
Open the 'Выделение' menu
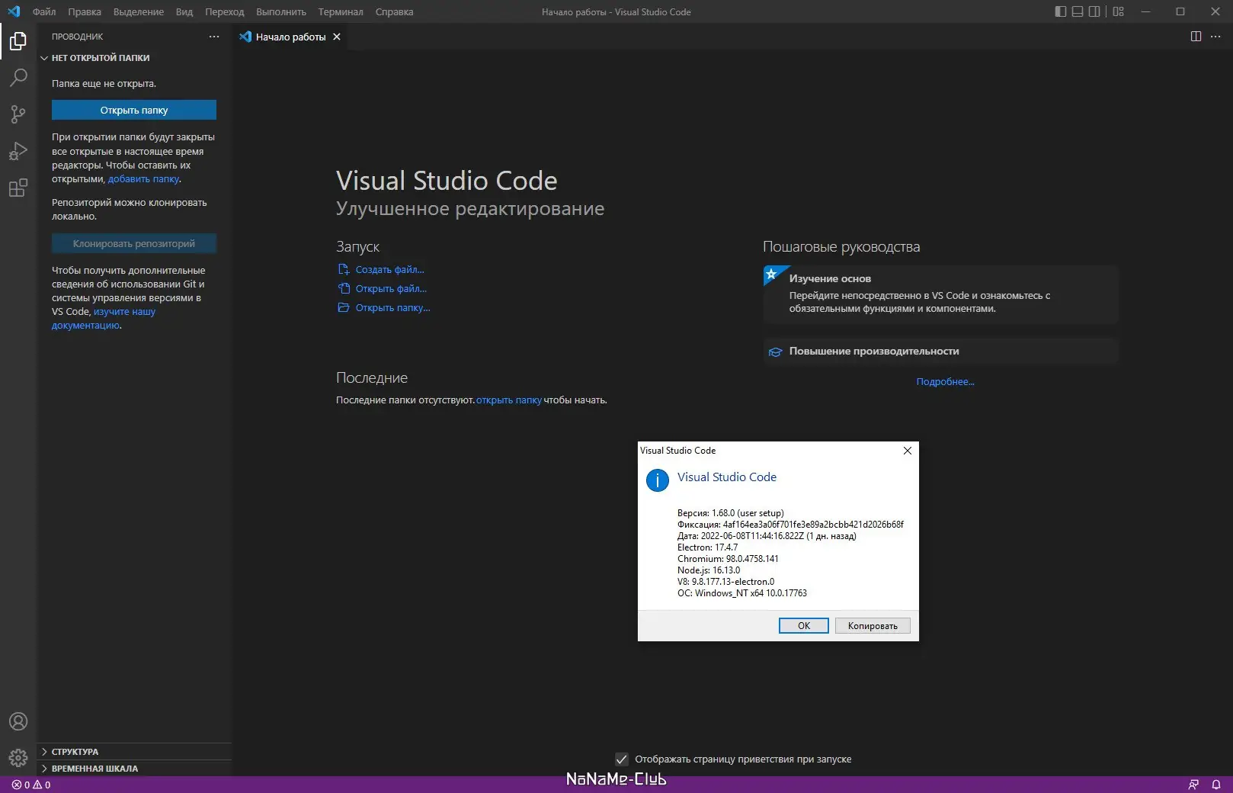tap(139, 11)
